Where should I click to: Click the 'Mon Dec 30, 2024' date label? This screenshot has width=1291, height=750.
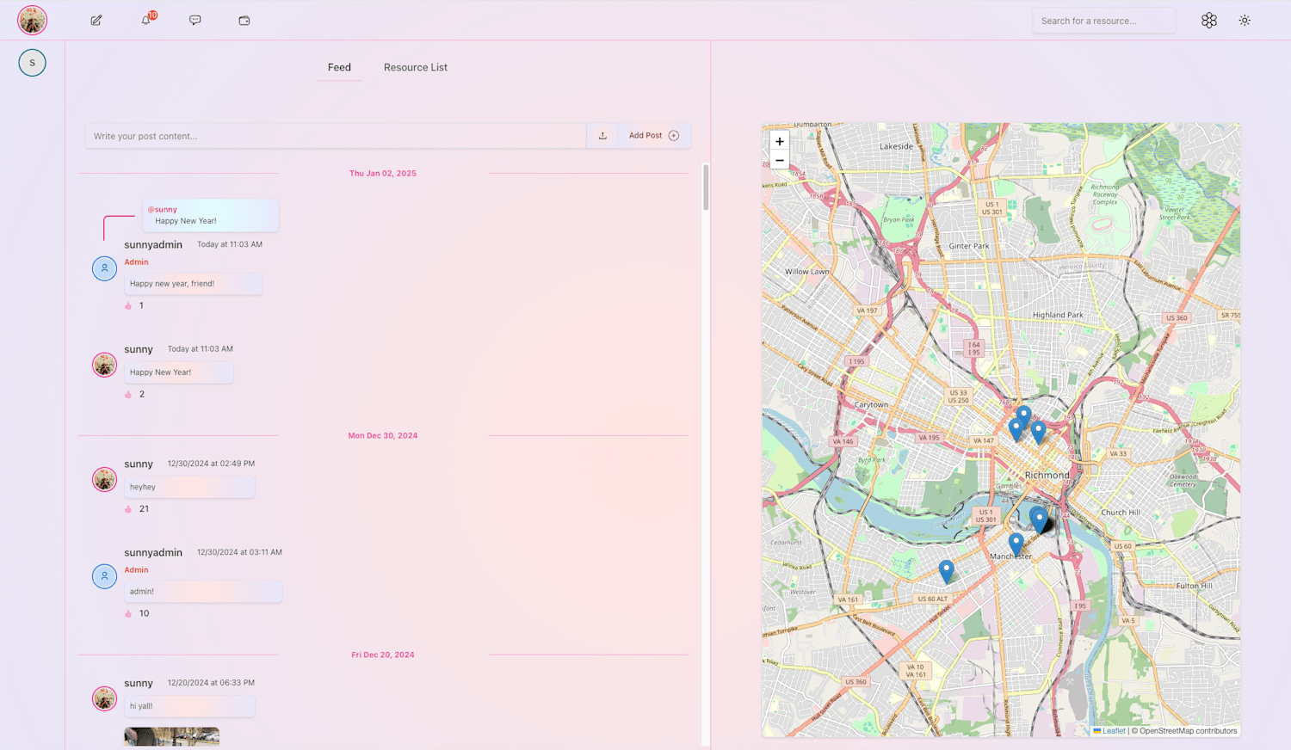point(383,435)
